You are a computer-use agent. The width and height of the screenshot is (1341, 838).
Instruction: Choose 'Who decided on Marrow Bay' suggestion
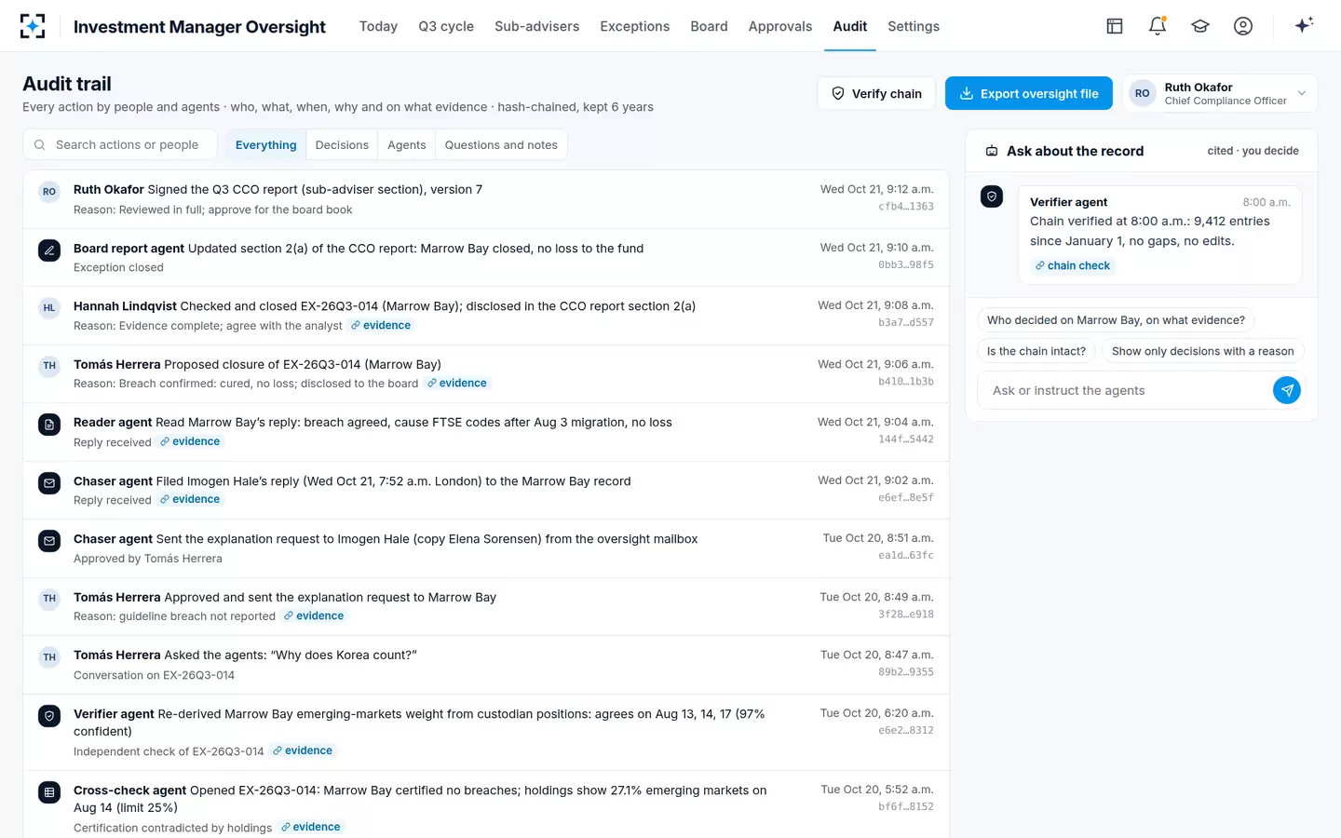(1116, 319)
